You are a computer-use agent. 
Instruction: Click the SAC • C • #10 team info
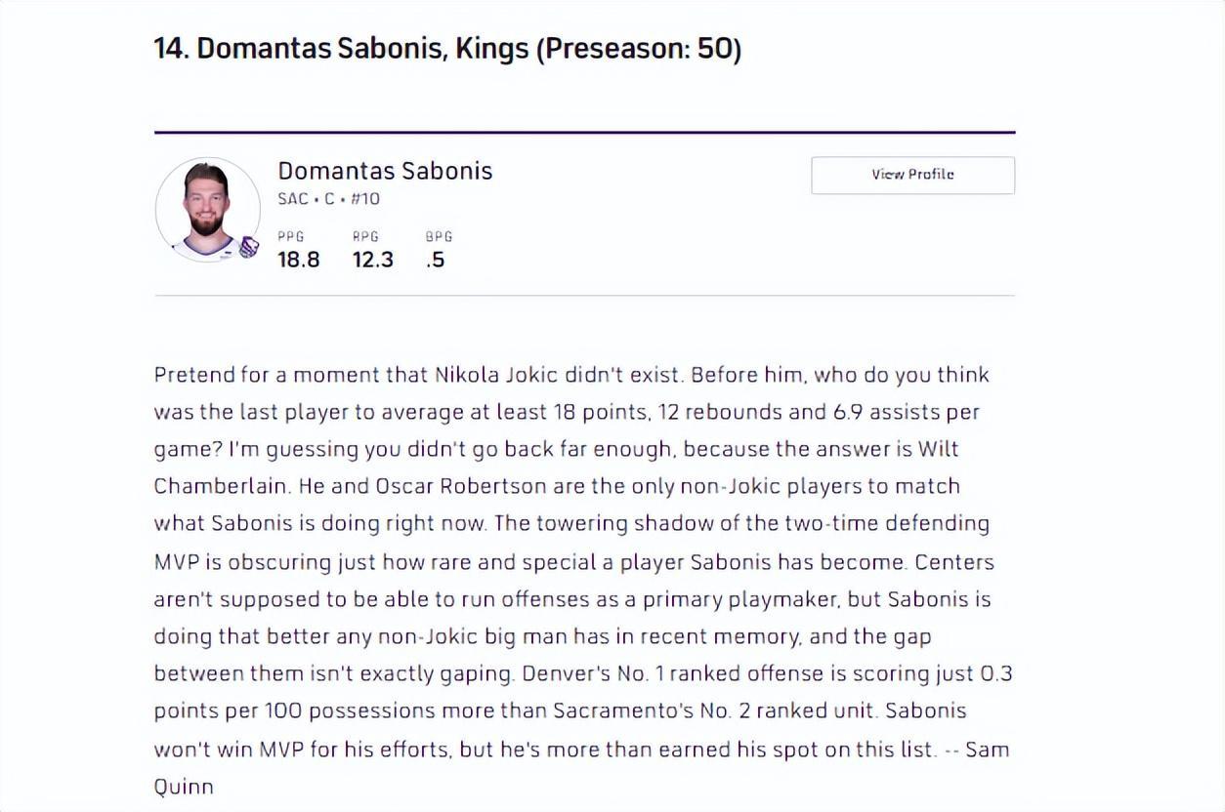(x=328, y=199)
